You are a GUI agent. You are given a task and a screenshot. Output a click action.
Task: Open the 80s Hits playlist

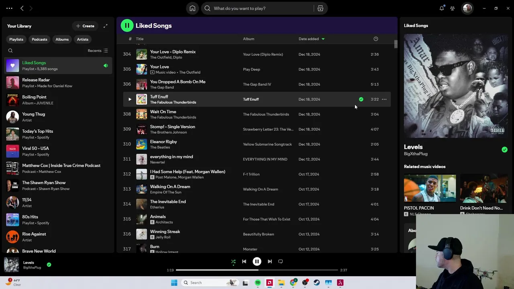59,220
